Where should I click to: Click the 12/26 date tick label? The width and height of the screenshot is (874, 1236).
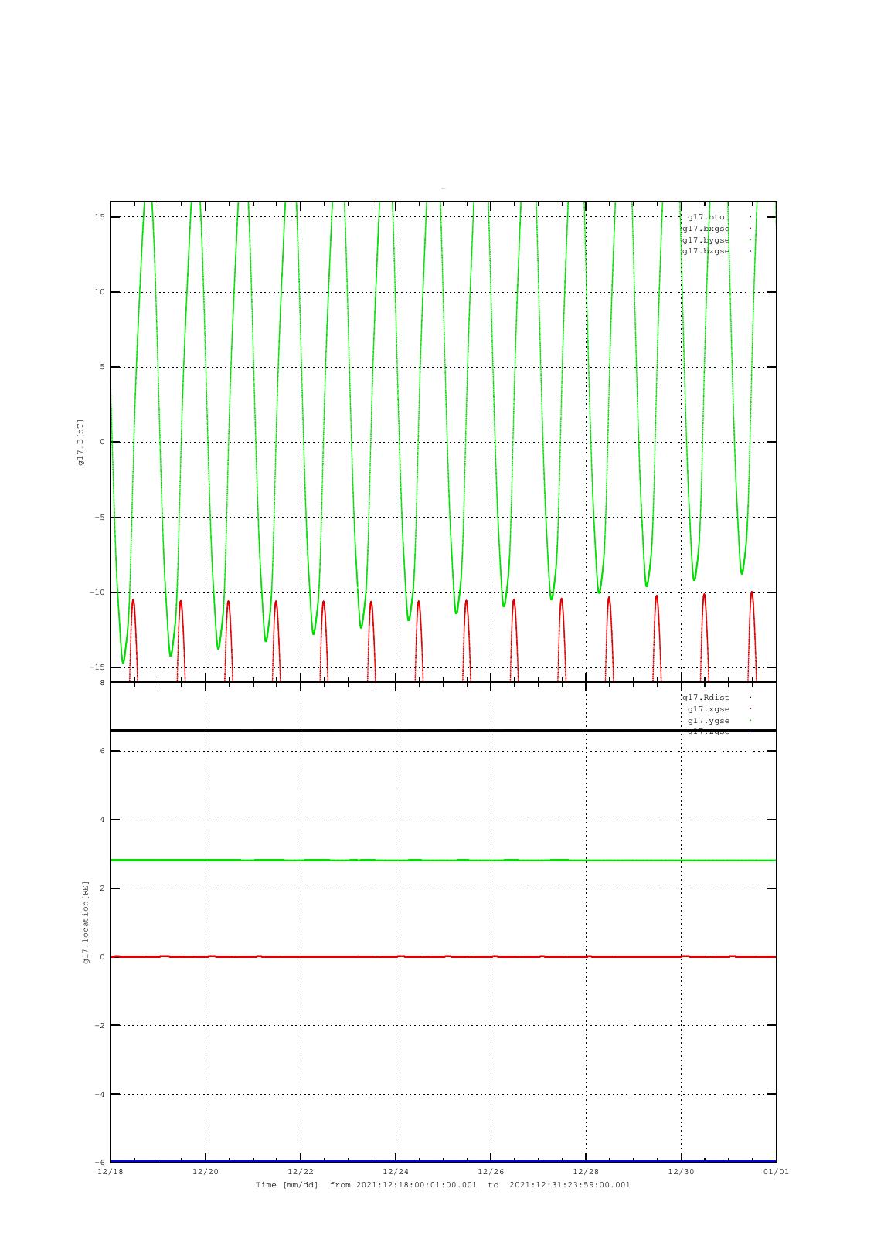tap(491, 1172)
